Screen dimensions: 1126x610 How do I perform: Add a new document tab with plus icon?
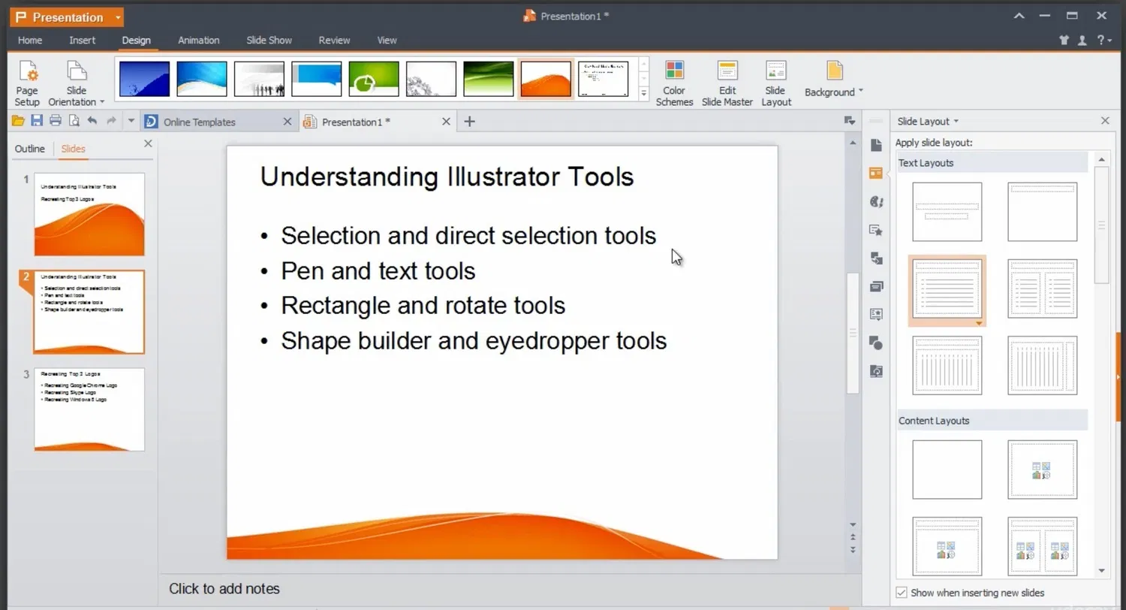point(469,122)
